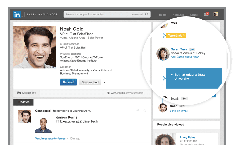Click the search magnifier icon
Screen dimensions: 233x145
tap(146, 14)
